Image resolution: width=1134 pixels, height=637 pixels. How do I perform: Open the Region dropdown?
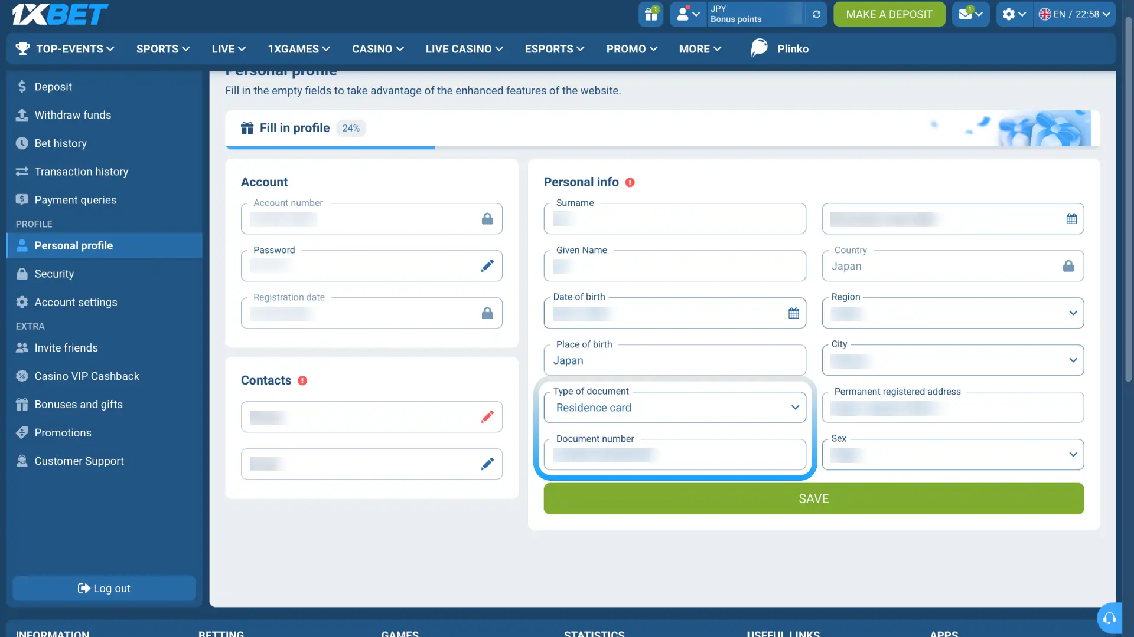pos(953,313)
